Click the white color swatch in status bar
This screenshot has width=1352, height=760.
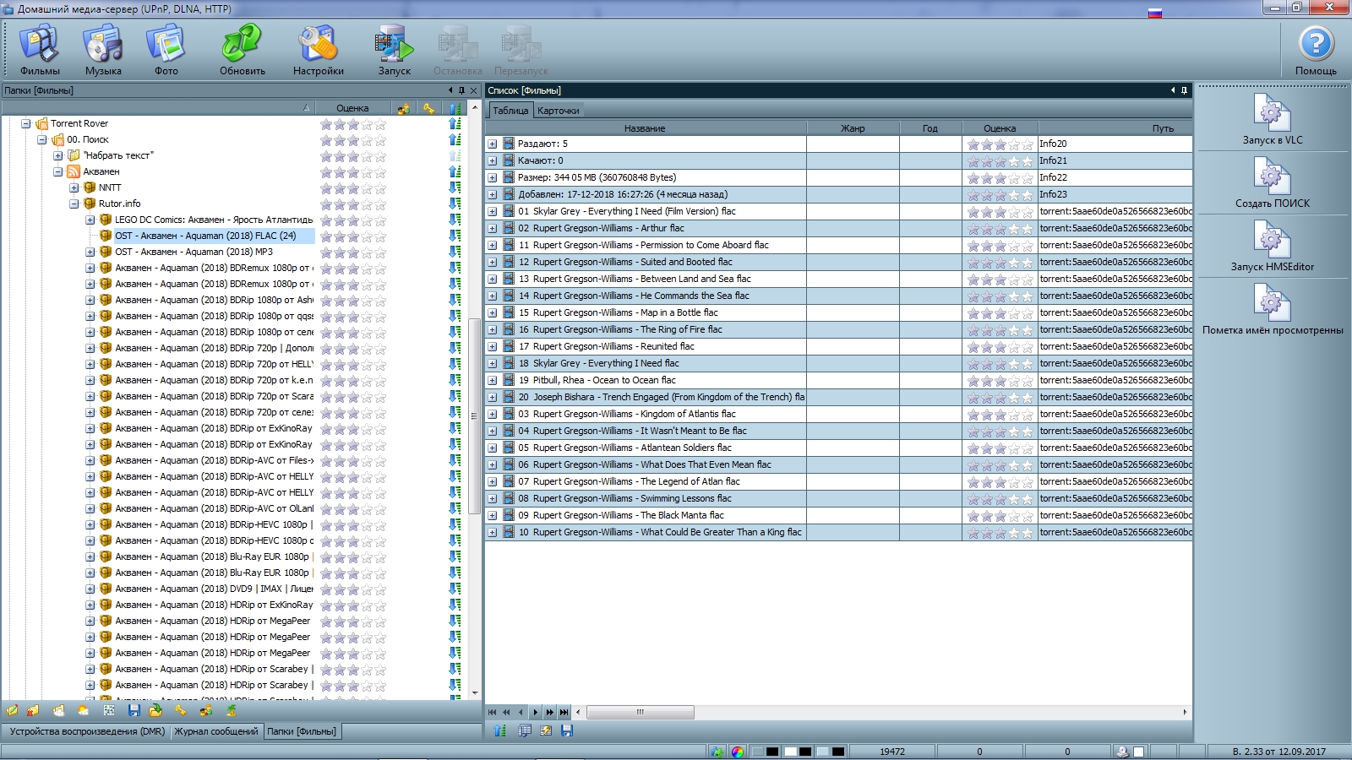point(791,752)
